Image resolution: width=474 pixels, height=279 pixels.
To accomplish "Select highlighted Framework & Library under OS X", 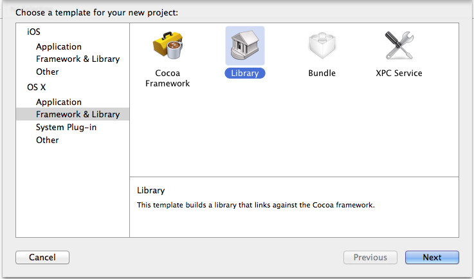I will click(x=73, y=114).
